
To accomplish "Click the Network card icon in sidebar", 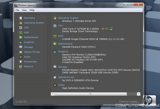I will click(21, 67).
